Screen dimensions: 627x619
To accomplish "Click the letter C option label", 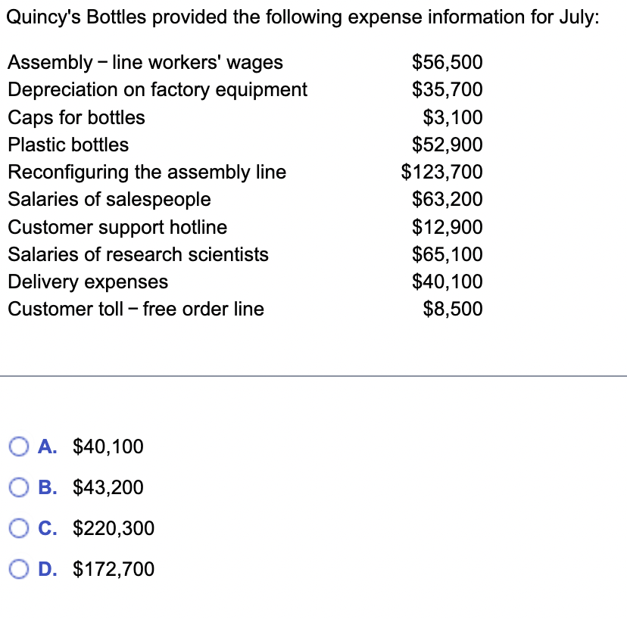I will click(47, 528).
